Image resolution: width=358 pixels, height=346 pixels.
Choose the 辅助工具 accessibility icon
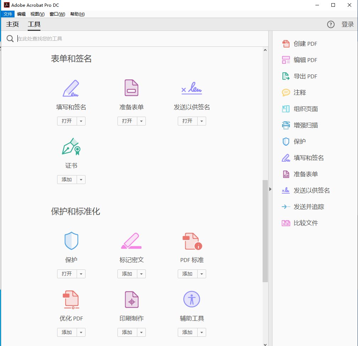(x=192, y=299)
